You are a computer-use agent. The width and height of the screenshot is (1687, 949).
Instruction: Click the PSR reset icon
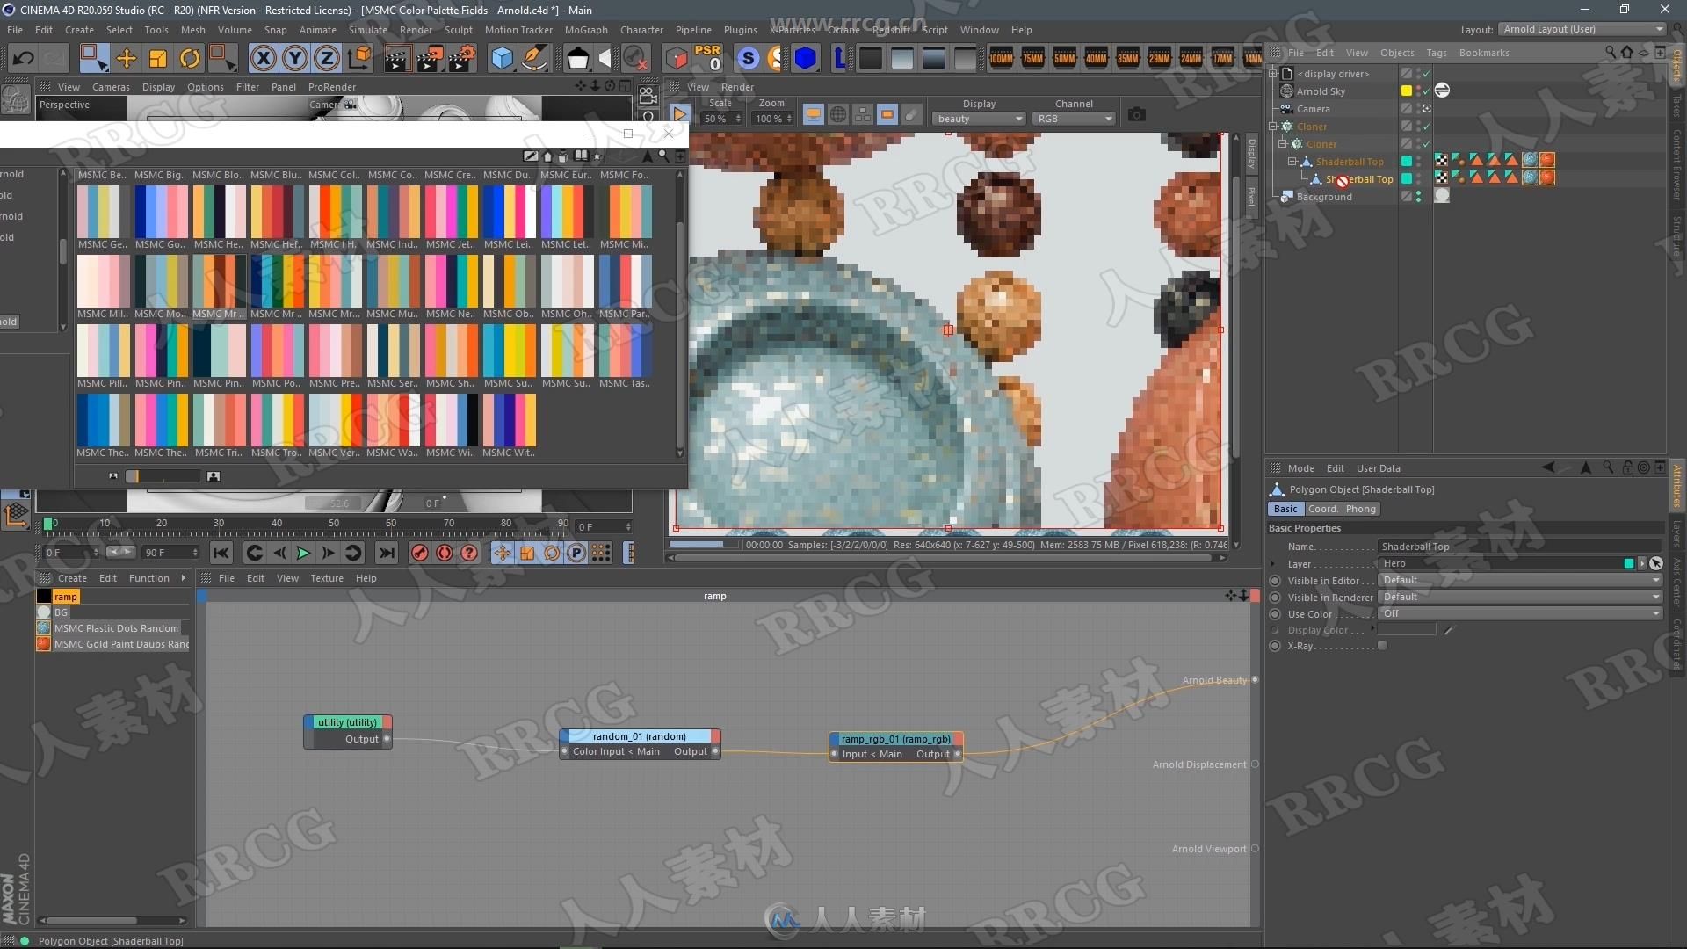pyautogui.click(x=707, y=58)
